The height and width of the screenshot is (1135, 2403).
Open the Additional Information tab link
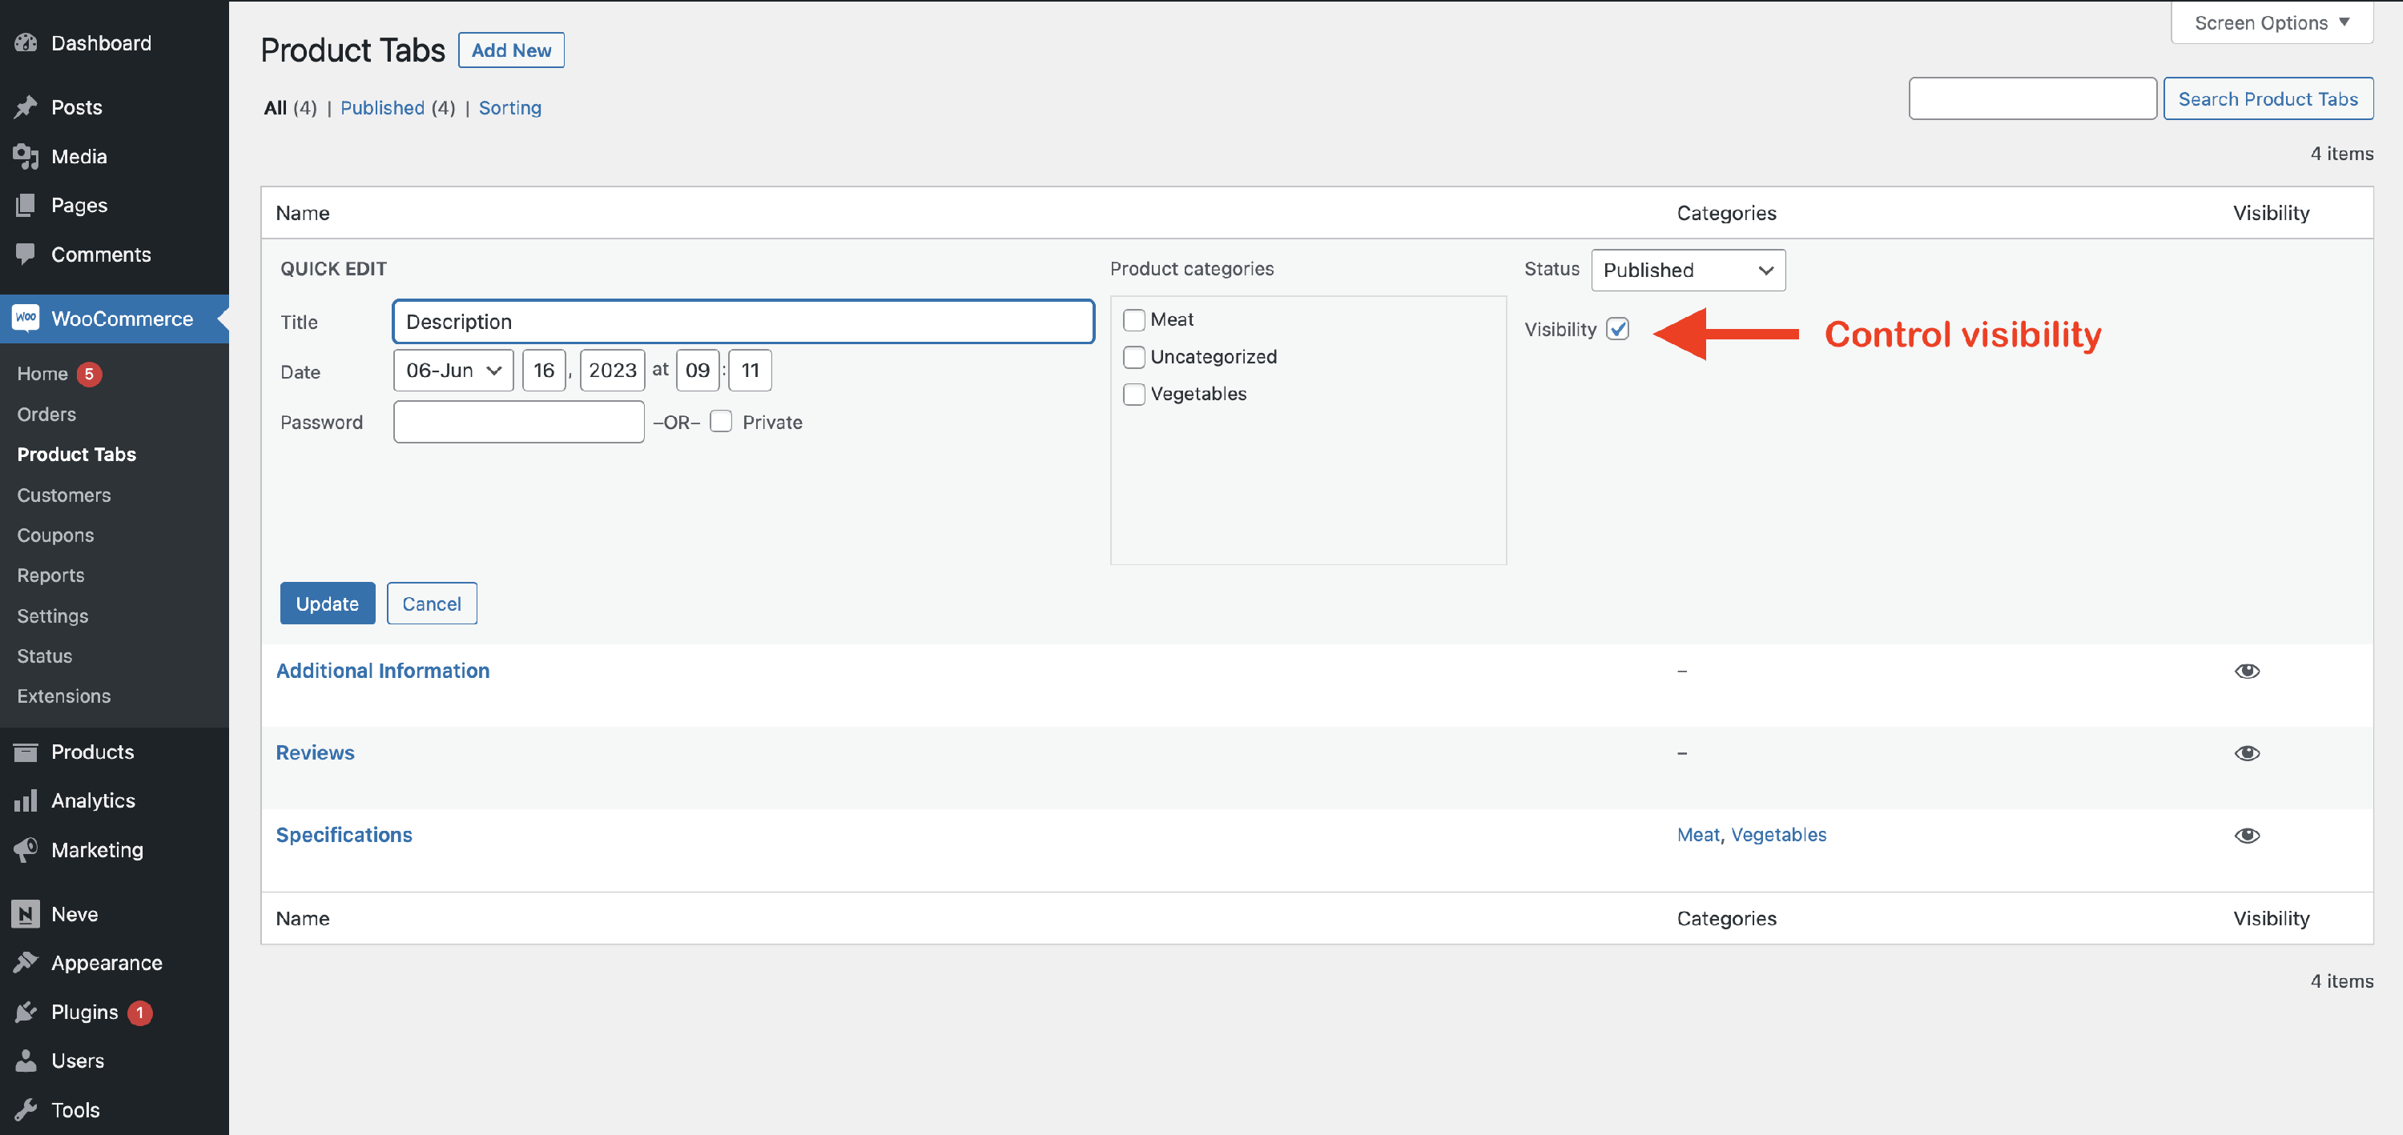pos(382,670)
